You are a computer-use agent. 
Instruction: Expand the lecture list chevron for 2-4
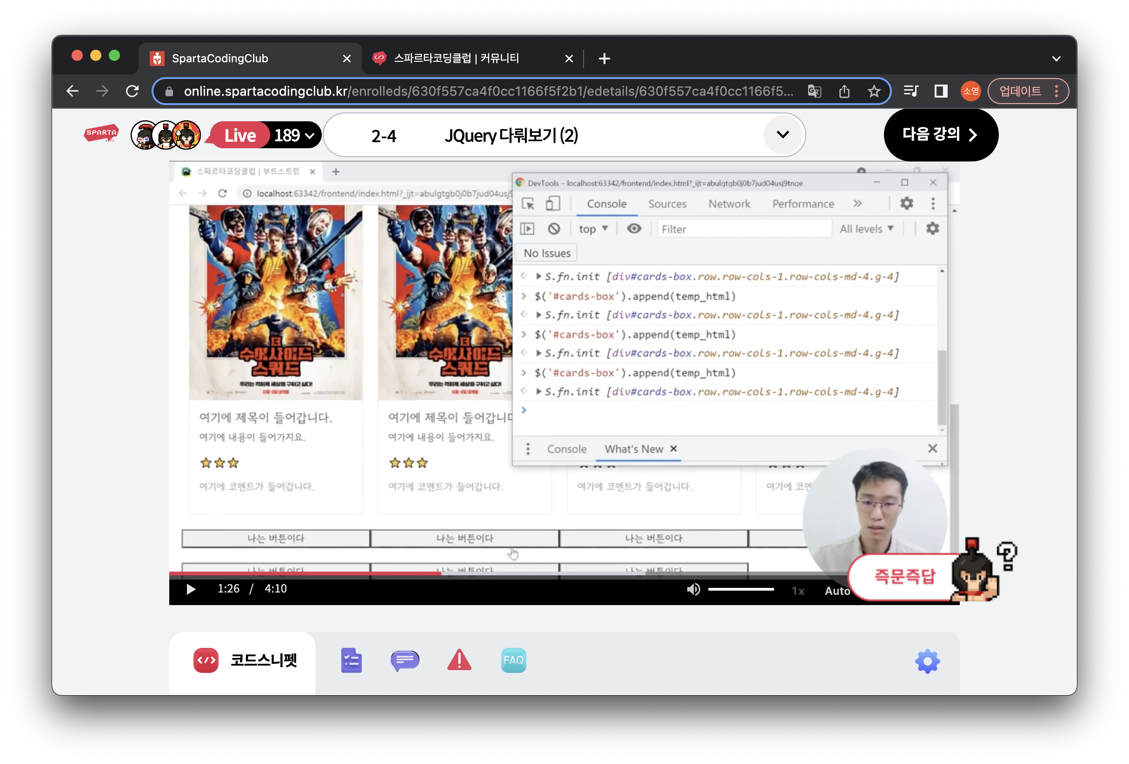[783, 134]
